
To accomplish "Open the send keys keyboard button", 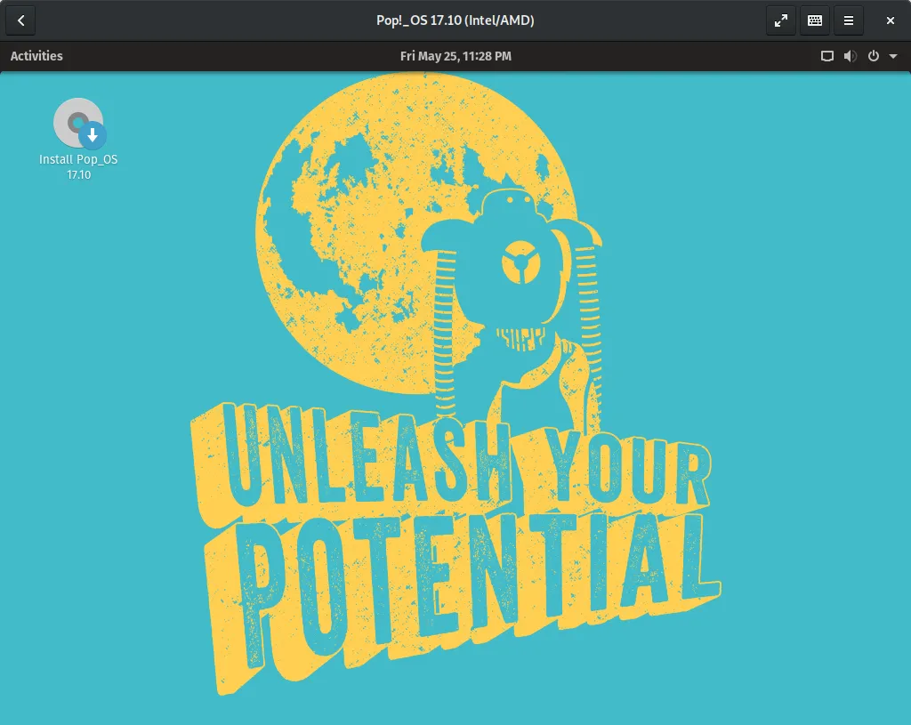I will [814, 20].
